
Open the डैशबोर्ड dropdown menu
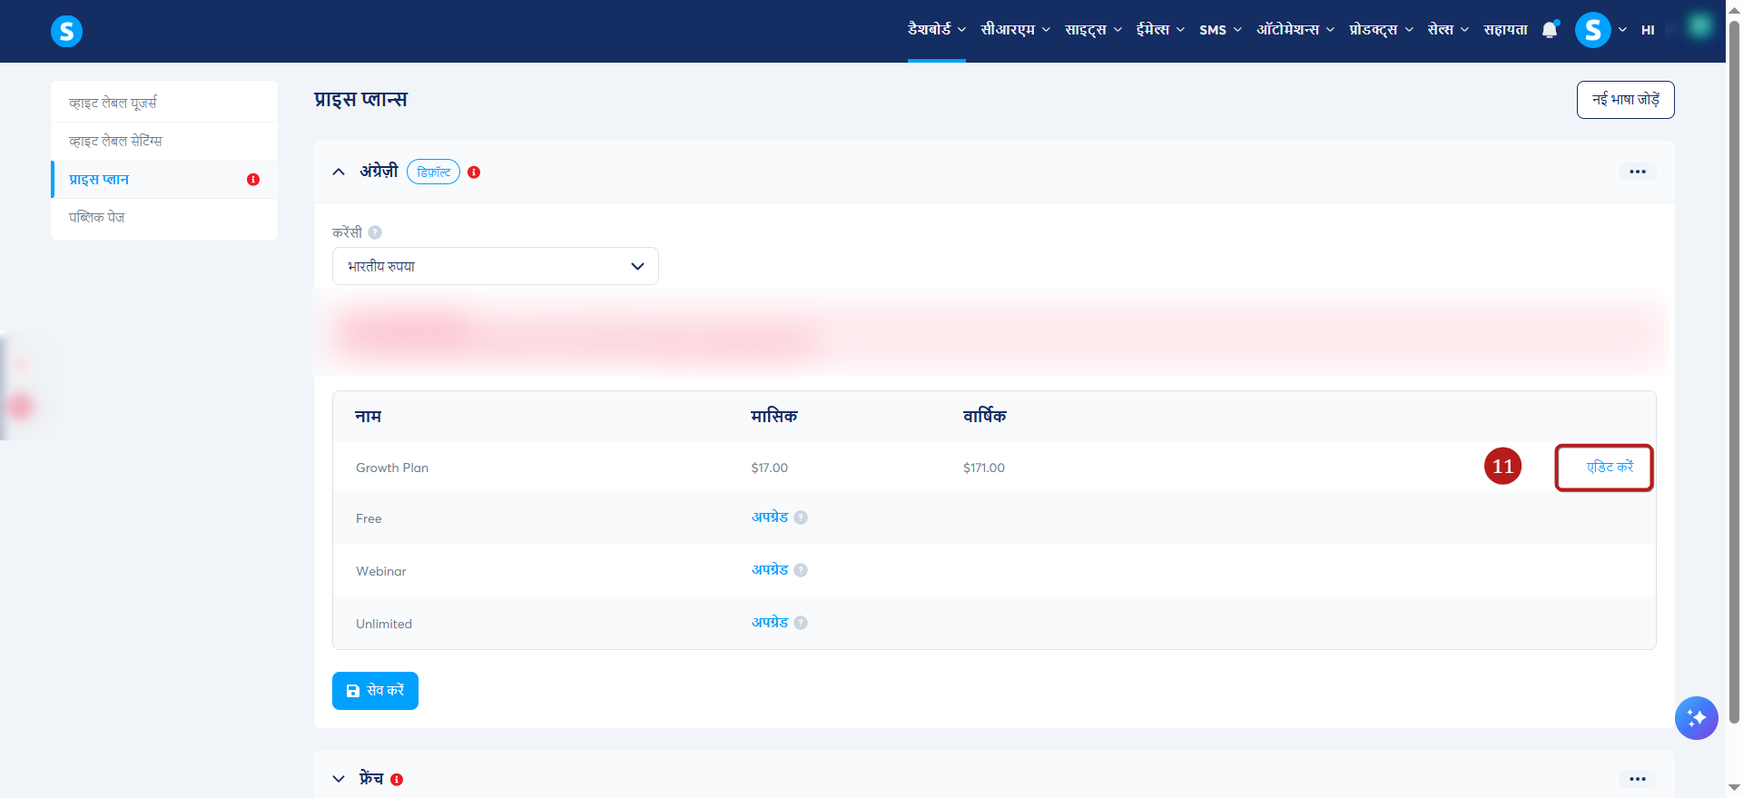tap(936, 30)
